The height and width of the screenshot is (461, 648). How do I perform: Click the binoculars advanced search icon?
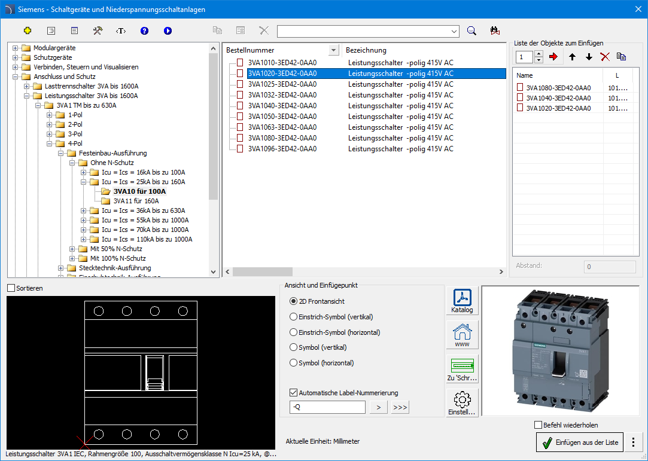[495, 30]
